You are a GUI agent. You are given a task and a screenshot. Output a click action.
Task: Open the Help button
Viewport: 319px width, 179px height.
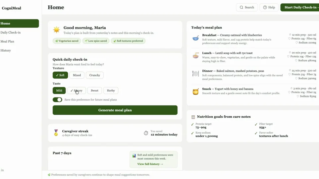point(269,7)
